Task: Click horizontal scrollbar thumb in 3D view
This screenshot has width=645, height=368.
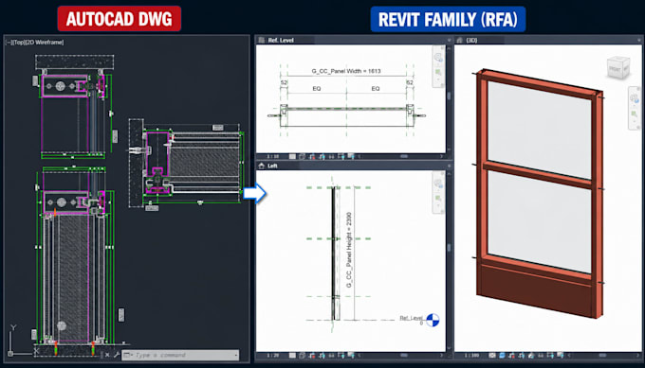Action: pyautogui.click(x=602, y=356)
